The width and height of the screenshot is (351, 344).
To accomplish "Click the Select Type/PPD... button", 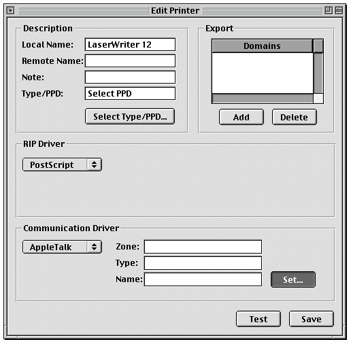I will coord(130,116).
